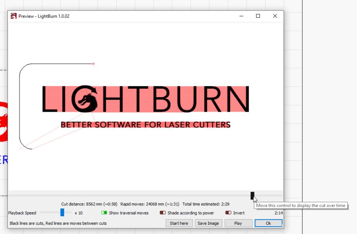Image resolution: width=357 pixels, height=234 pixels.
Task: Minimize the Preview window
Action: 241,16
